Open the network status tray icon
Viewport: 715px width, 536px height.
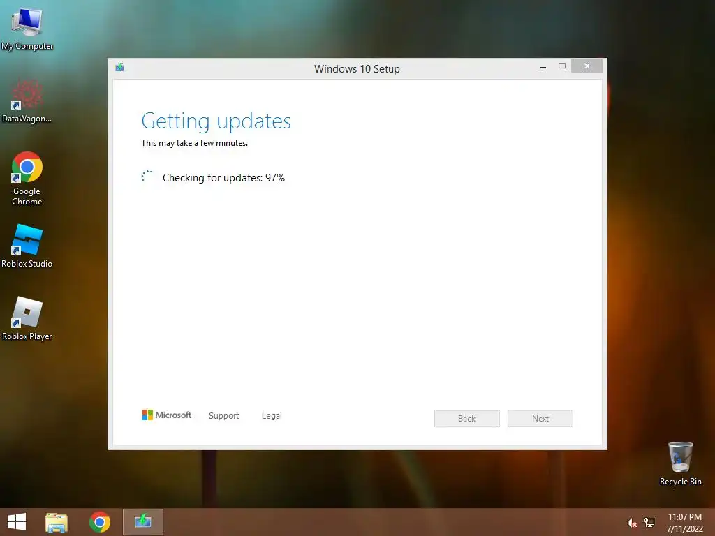click(x=649, y=523)
